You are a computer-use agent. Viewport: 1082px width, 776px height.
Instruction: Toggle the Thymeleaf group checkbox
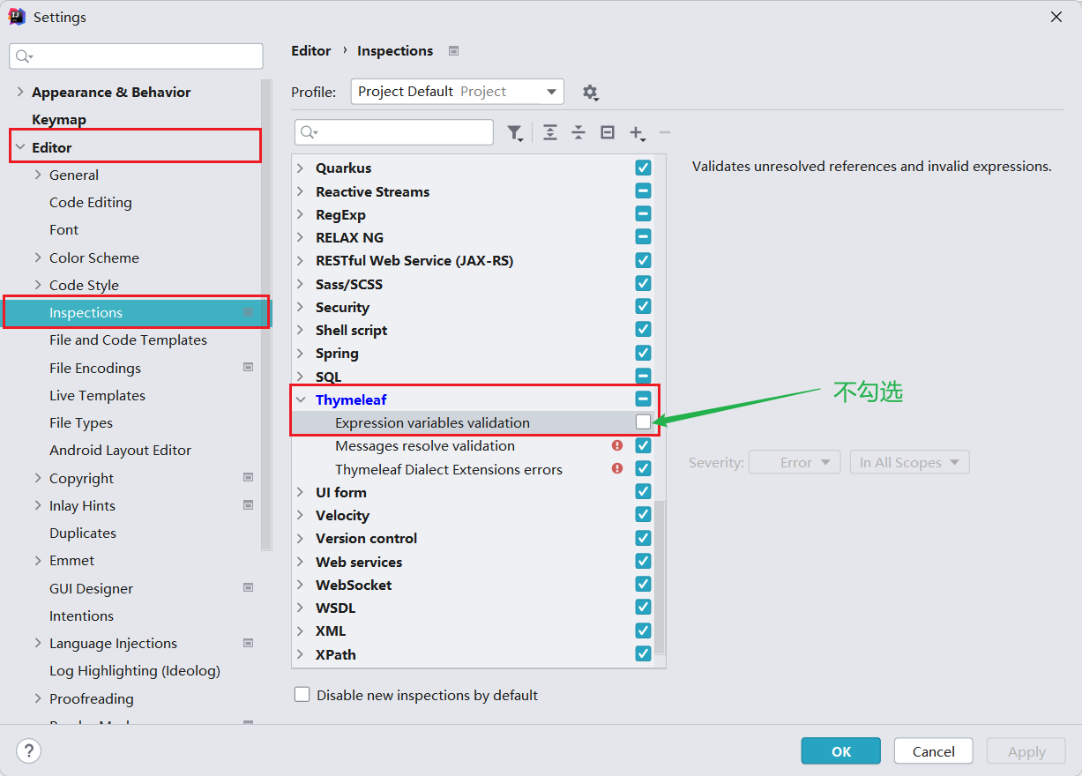pyautogui.click(x=643, y=399)
